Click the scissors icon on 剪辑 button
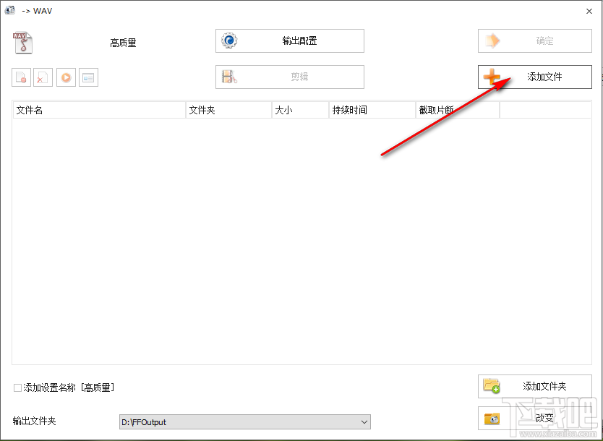 point(228,77)
